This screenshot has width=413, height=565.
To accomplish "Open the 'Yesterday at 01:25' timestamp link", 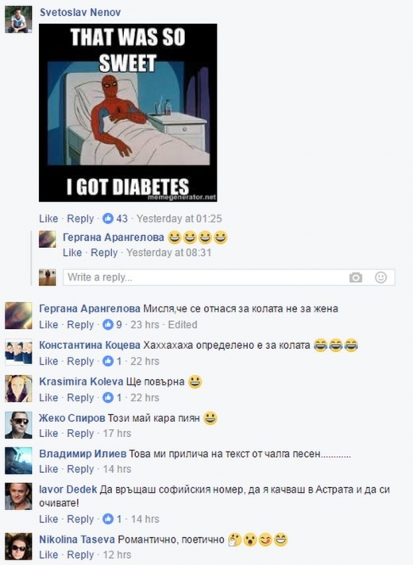I will (179, 219).
